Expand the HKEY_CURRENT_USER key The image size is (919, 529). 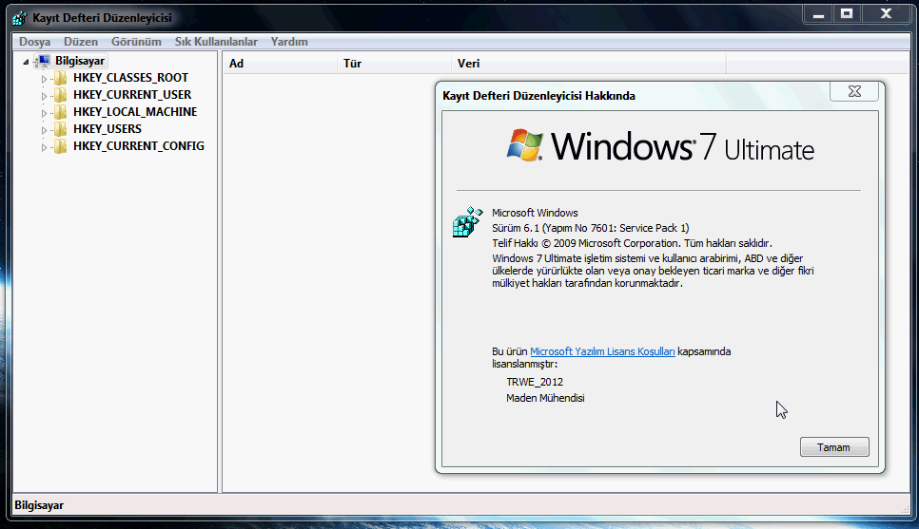click(x=44, y=95)
